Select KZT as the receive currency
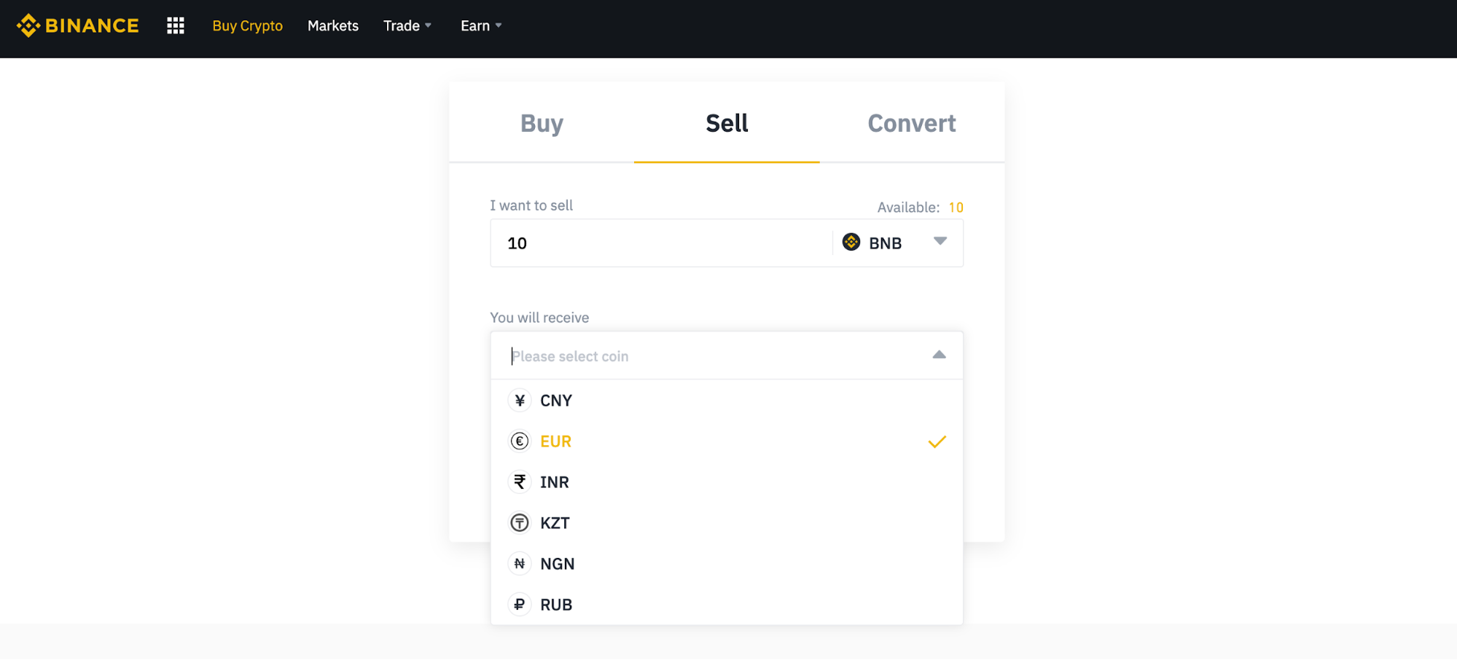This screenshot has height=660, width=1457. pyautogui.click(x=554, y=522)
